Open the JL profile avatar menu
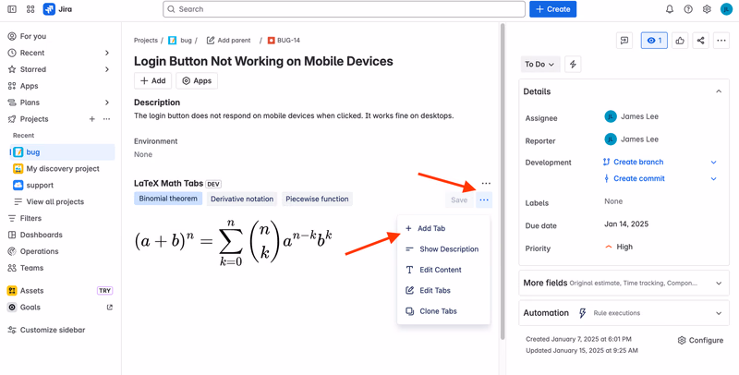Viewport: 739px width, 375px height. tap(726, 9)
